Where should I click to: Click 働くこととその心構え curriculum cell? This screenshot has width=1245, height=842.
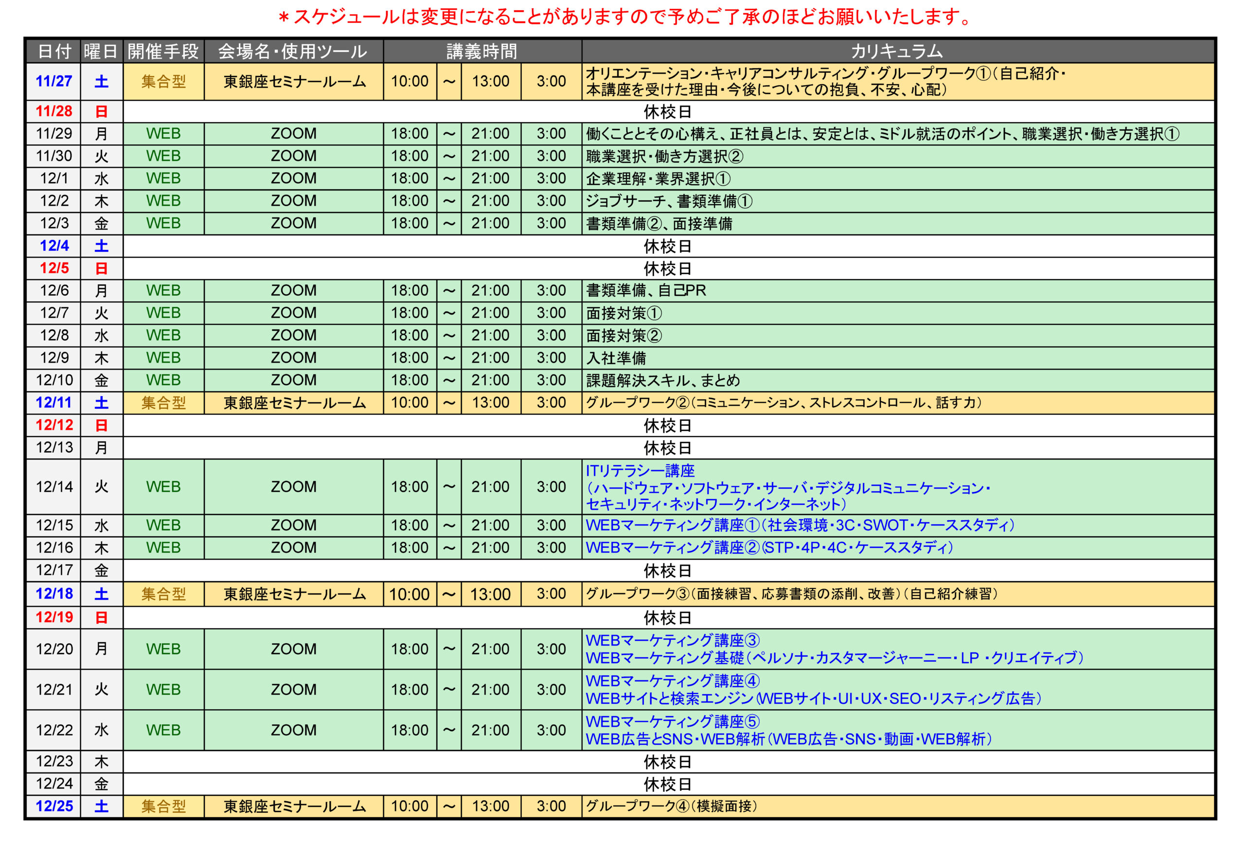[897, 133]
